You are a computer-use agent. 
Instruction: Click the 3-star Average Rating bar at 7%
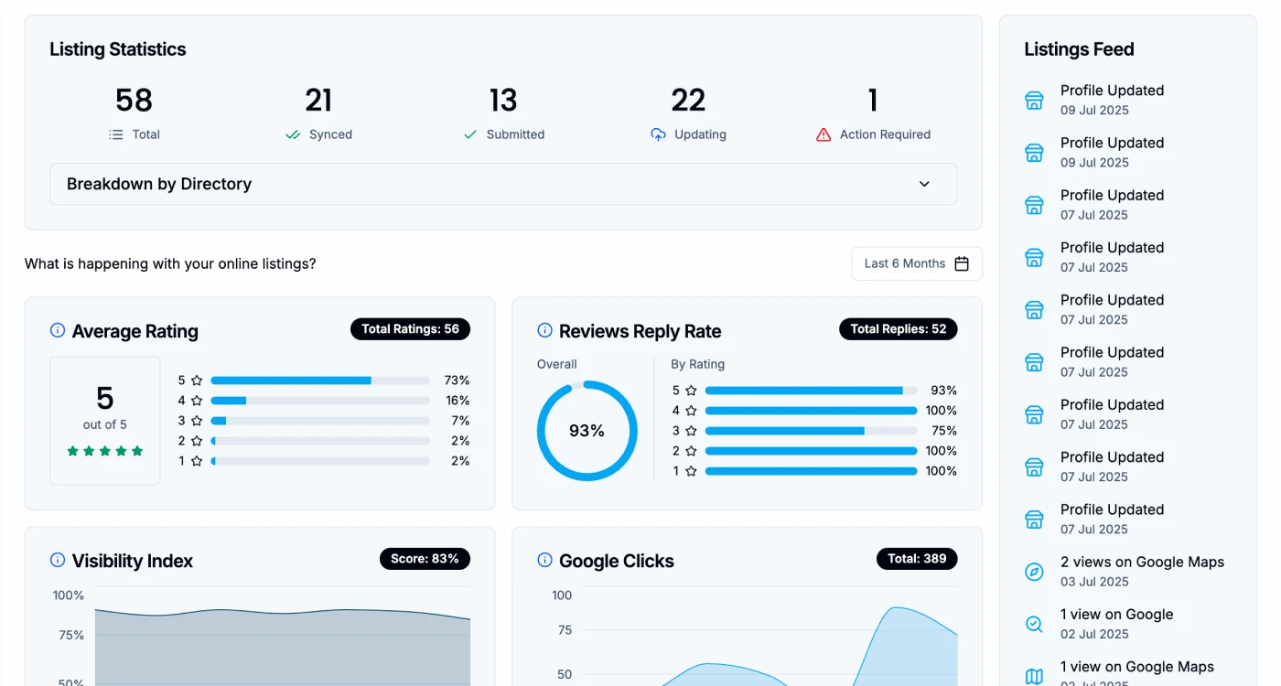pos(320,421)
